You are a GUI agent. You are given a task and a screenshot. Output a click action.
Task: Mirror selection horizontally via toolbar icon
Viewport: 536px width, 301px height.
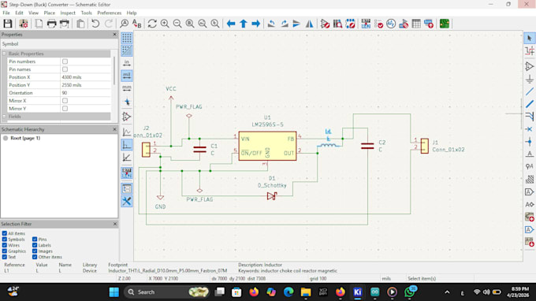[309, 24]
